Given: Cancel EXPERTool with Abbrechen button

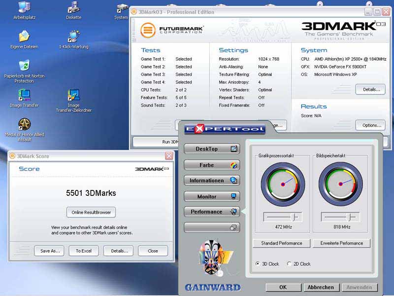Looking at the screenshot, I should (x=321, y=288).
